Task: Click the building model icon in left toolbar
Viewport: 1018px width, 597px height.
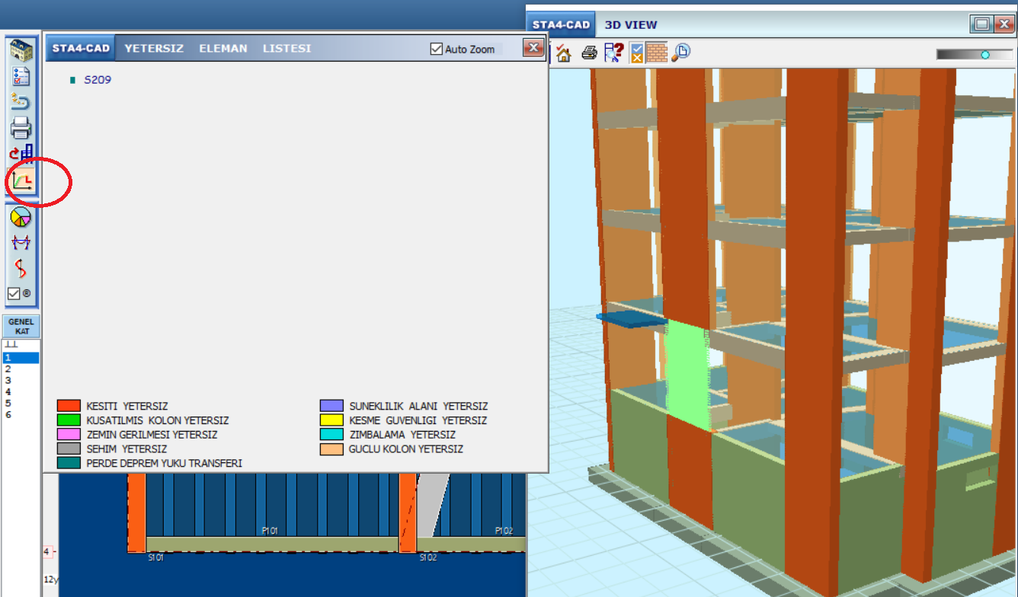Action: pyautogui.click(x=21, y=50)
